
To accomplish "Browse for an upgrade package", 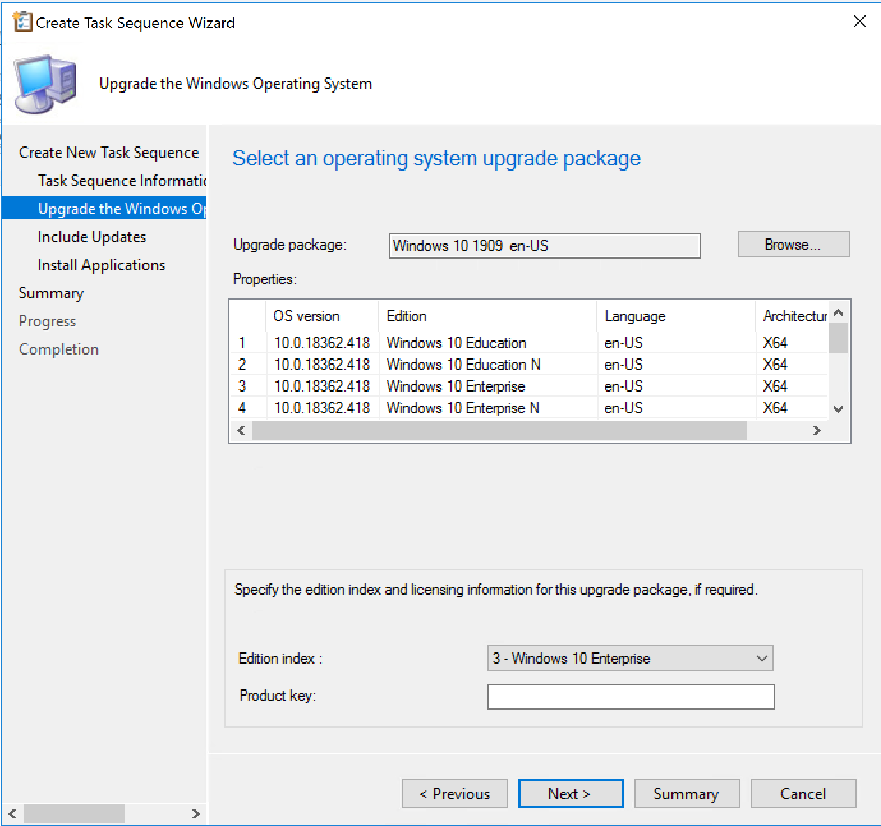I will click(x=793, y=245).
